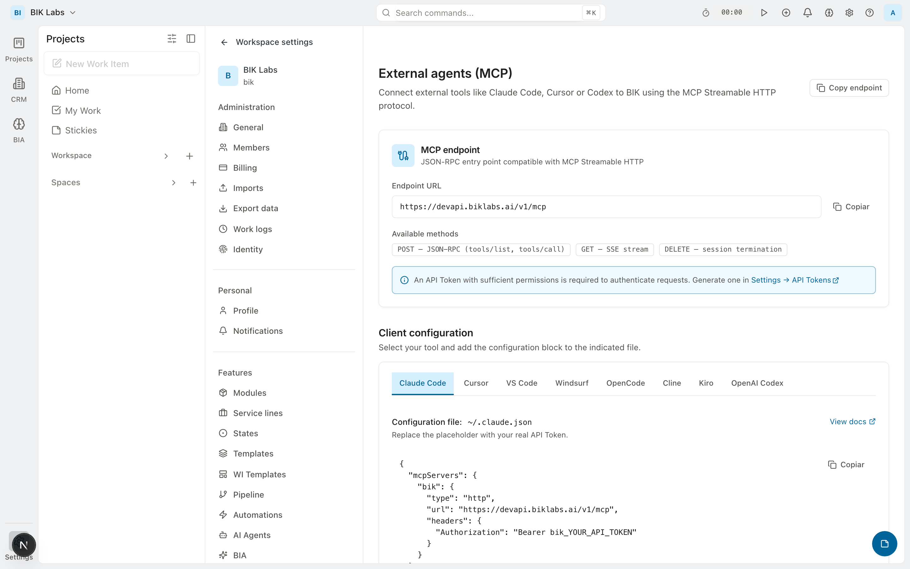910x569 pixels.
Task: Add a new Space with plus icon
Action: (193, 183)
